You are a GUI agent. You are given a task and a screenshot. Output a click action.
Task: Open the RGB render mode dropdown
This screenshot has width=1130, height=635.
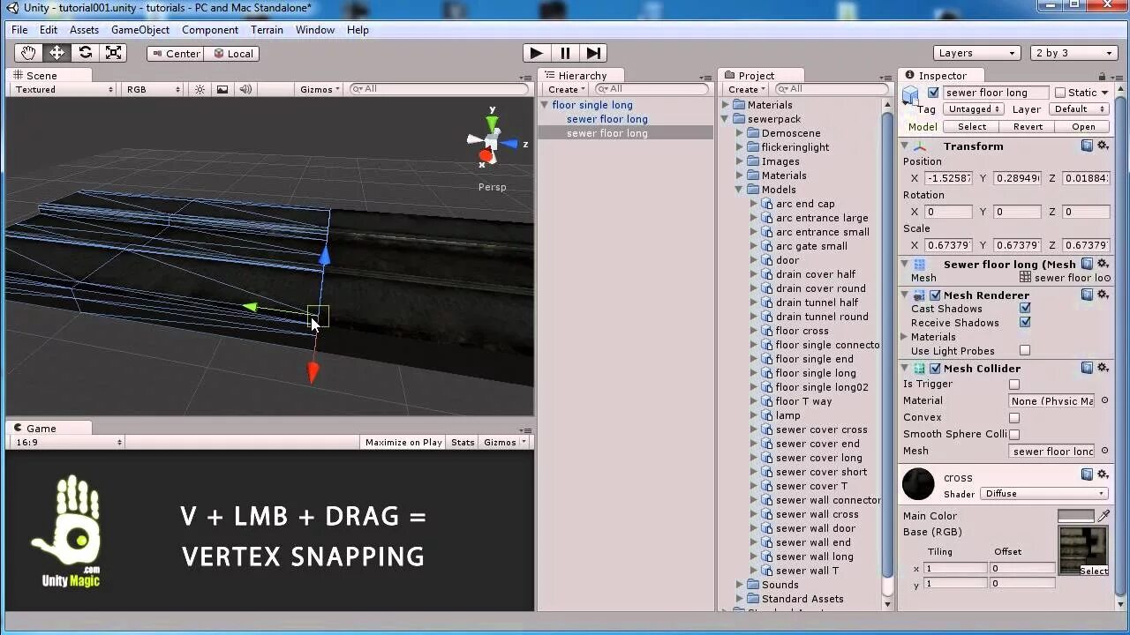154,89
